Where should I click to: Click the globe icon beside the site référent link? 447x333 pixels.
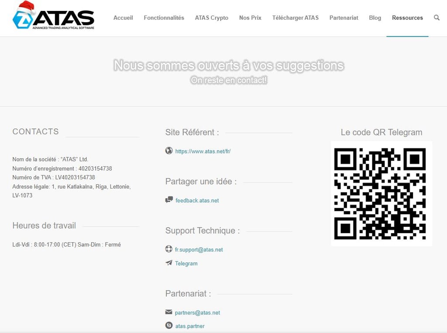pyautogui.click(x=169, y=151)
